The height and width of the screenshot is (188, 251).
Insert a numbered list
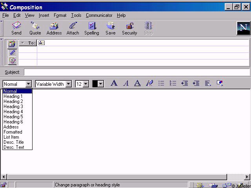click(173, 83)
